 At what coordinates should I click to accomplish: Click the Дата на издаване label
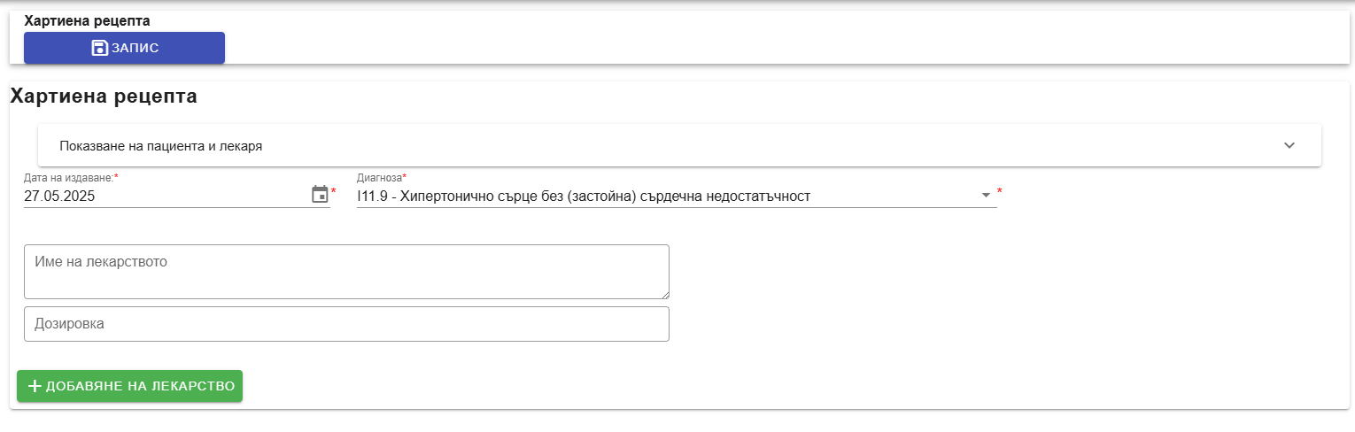tap(71, 178)
